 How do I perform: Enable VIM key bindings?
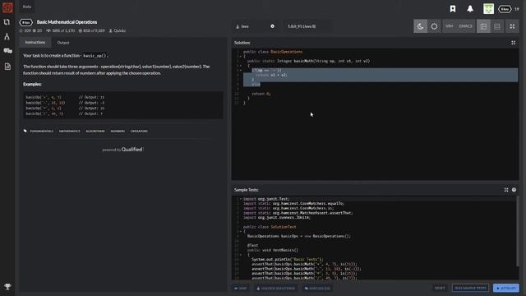pyautogui.click(x=450, y=26)
